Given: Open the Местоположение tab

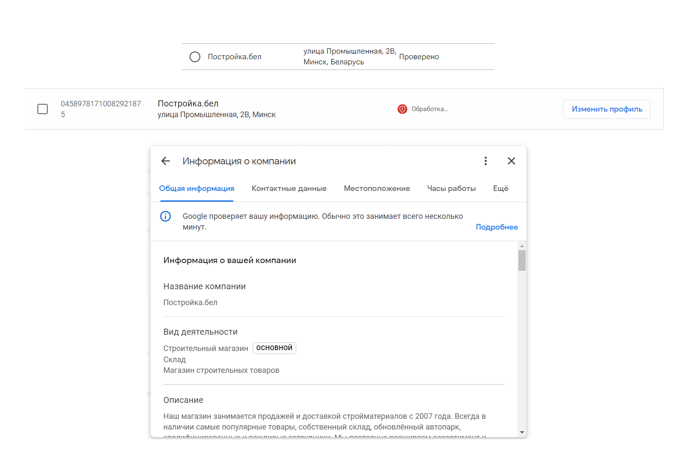Looking at the screenshot, I should coord(377,188).
